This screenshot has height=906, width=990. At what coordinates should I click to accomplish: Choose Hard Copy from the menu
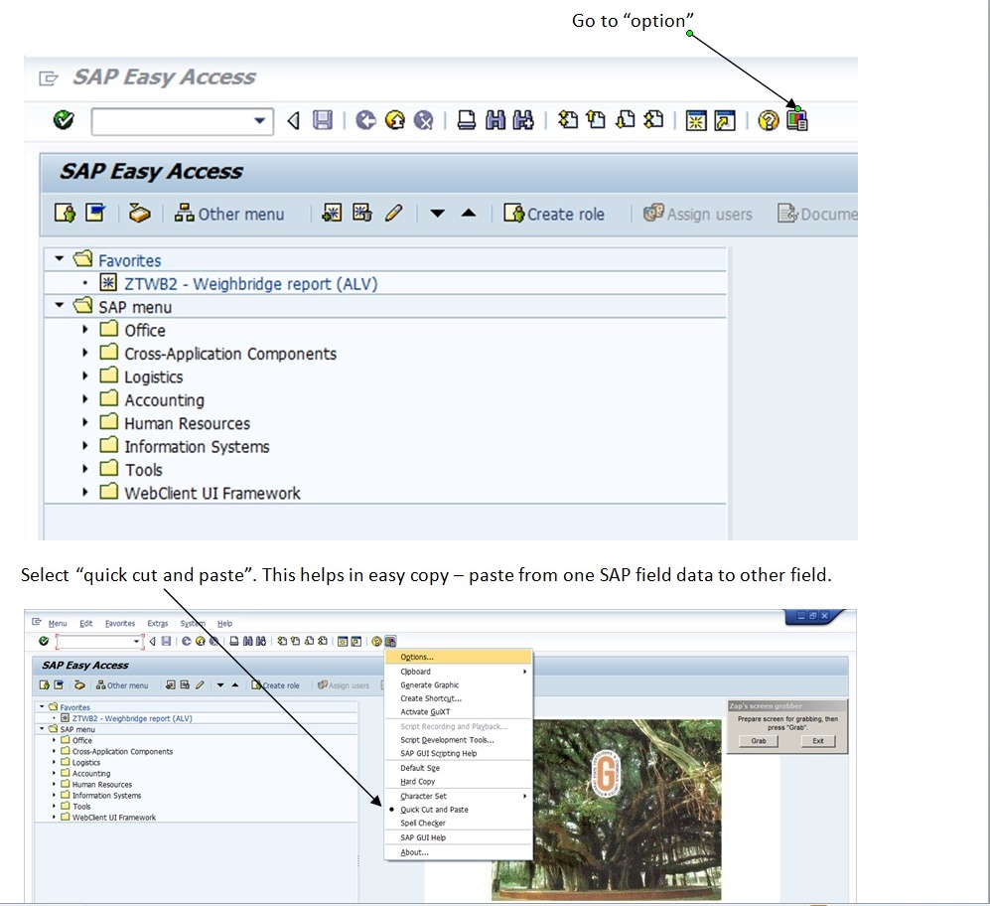[459, 782]
